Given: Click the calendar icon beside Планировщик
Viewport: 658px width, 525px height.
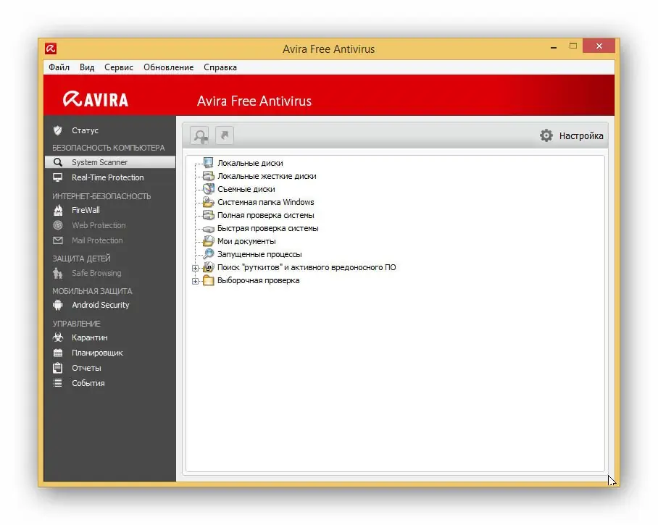Looking at the screenshot, I should (58, 353).
